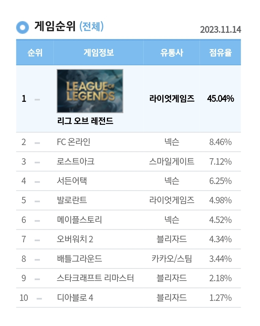
Task: Click the 순위 column header
Action: 35,53
